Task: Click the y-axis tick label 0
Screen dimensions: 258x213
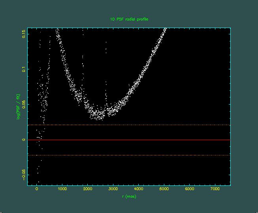Action: click(x=24, y=140)
